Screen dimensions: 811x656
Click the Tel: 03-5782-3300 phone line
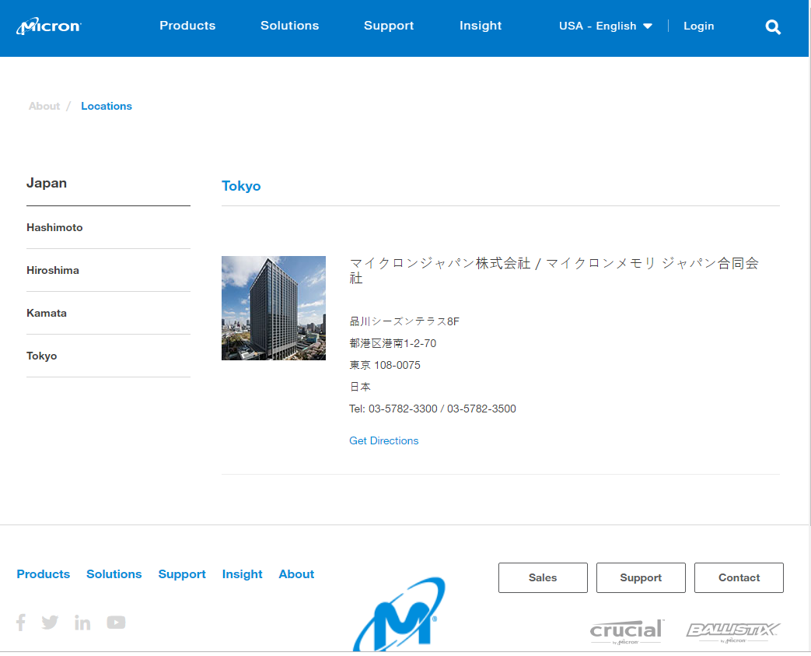[x=432, y=409]
